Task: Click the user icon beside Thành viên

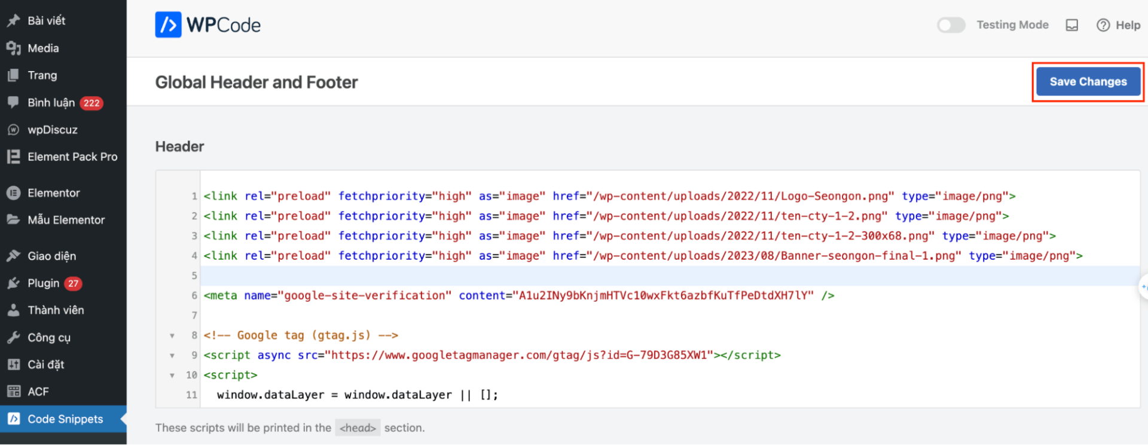Action: click(13, 310)
